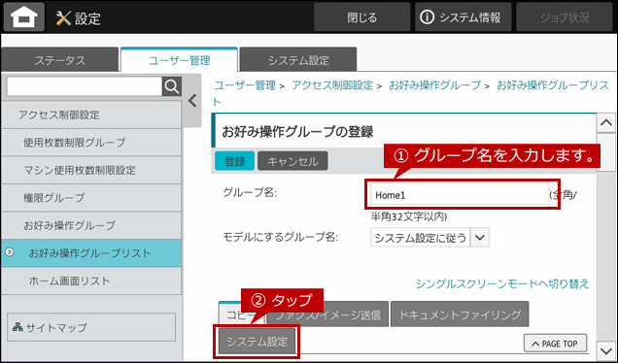The height and width of the screenshot is (363, 618).
Task: Switch to the top システム設定 tab
Action: 298,60
